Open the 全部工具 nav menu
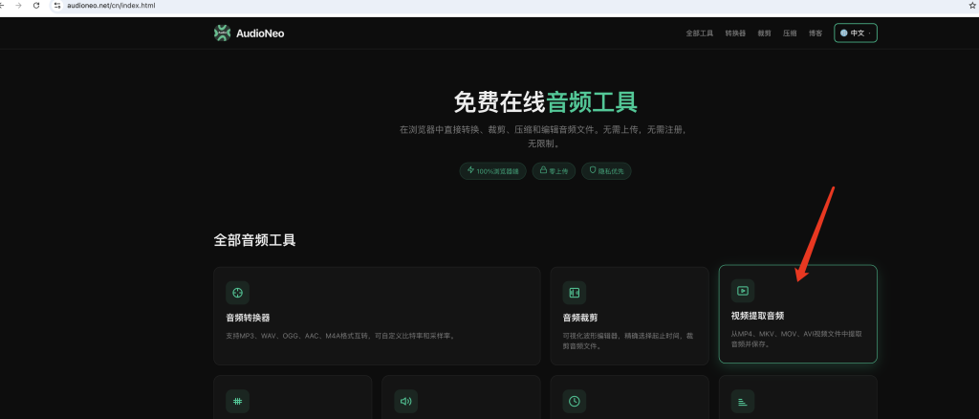This screenshot has width=979, height=419. point(699,33)
